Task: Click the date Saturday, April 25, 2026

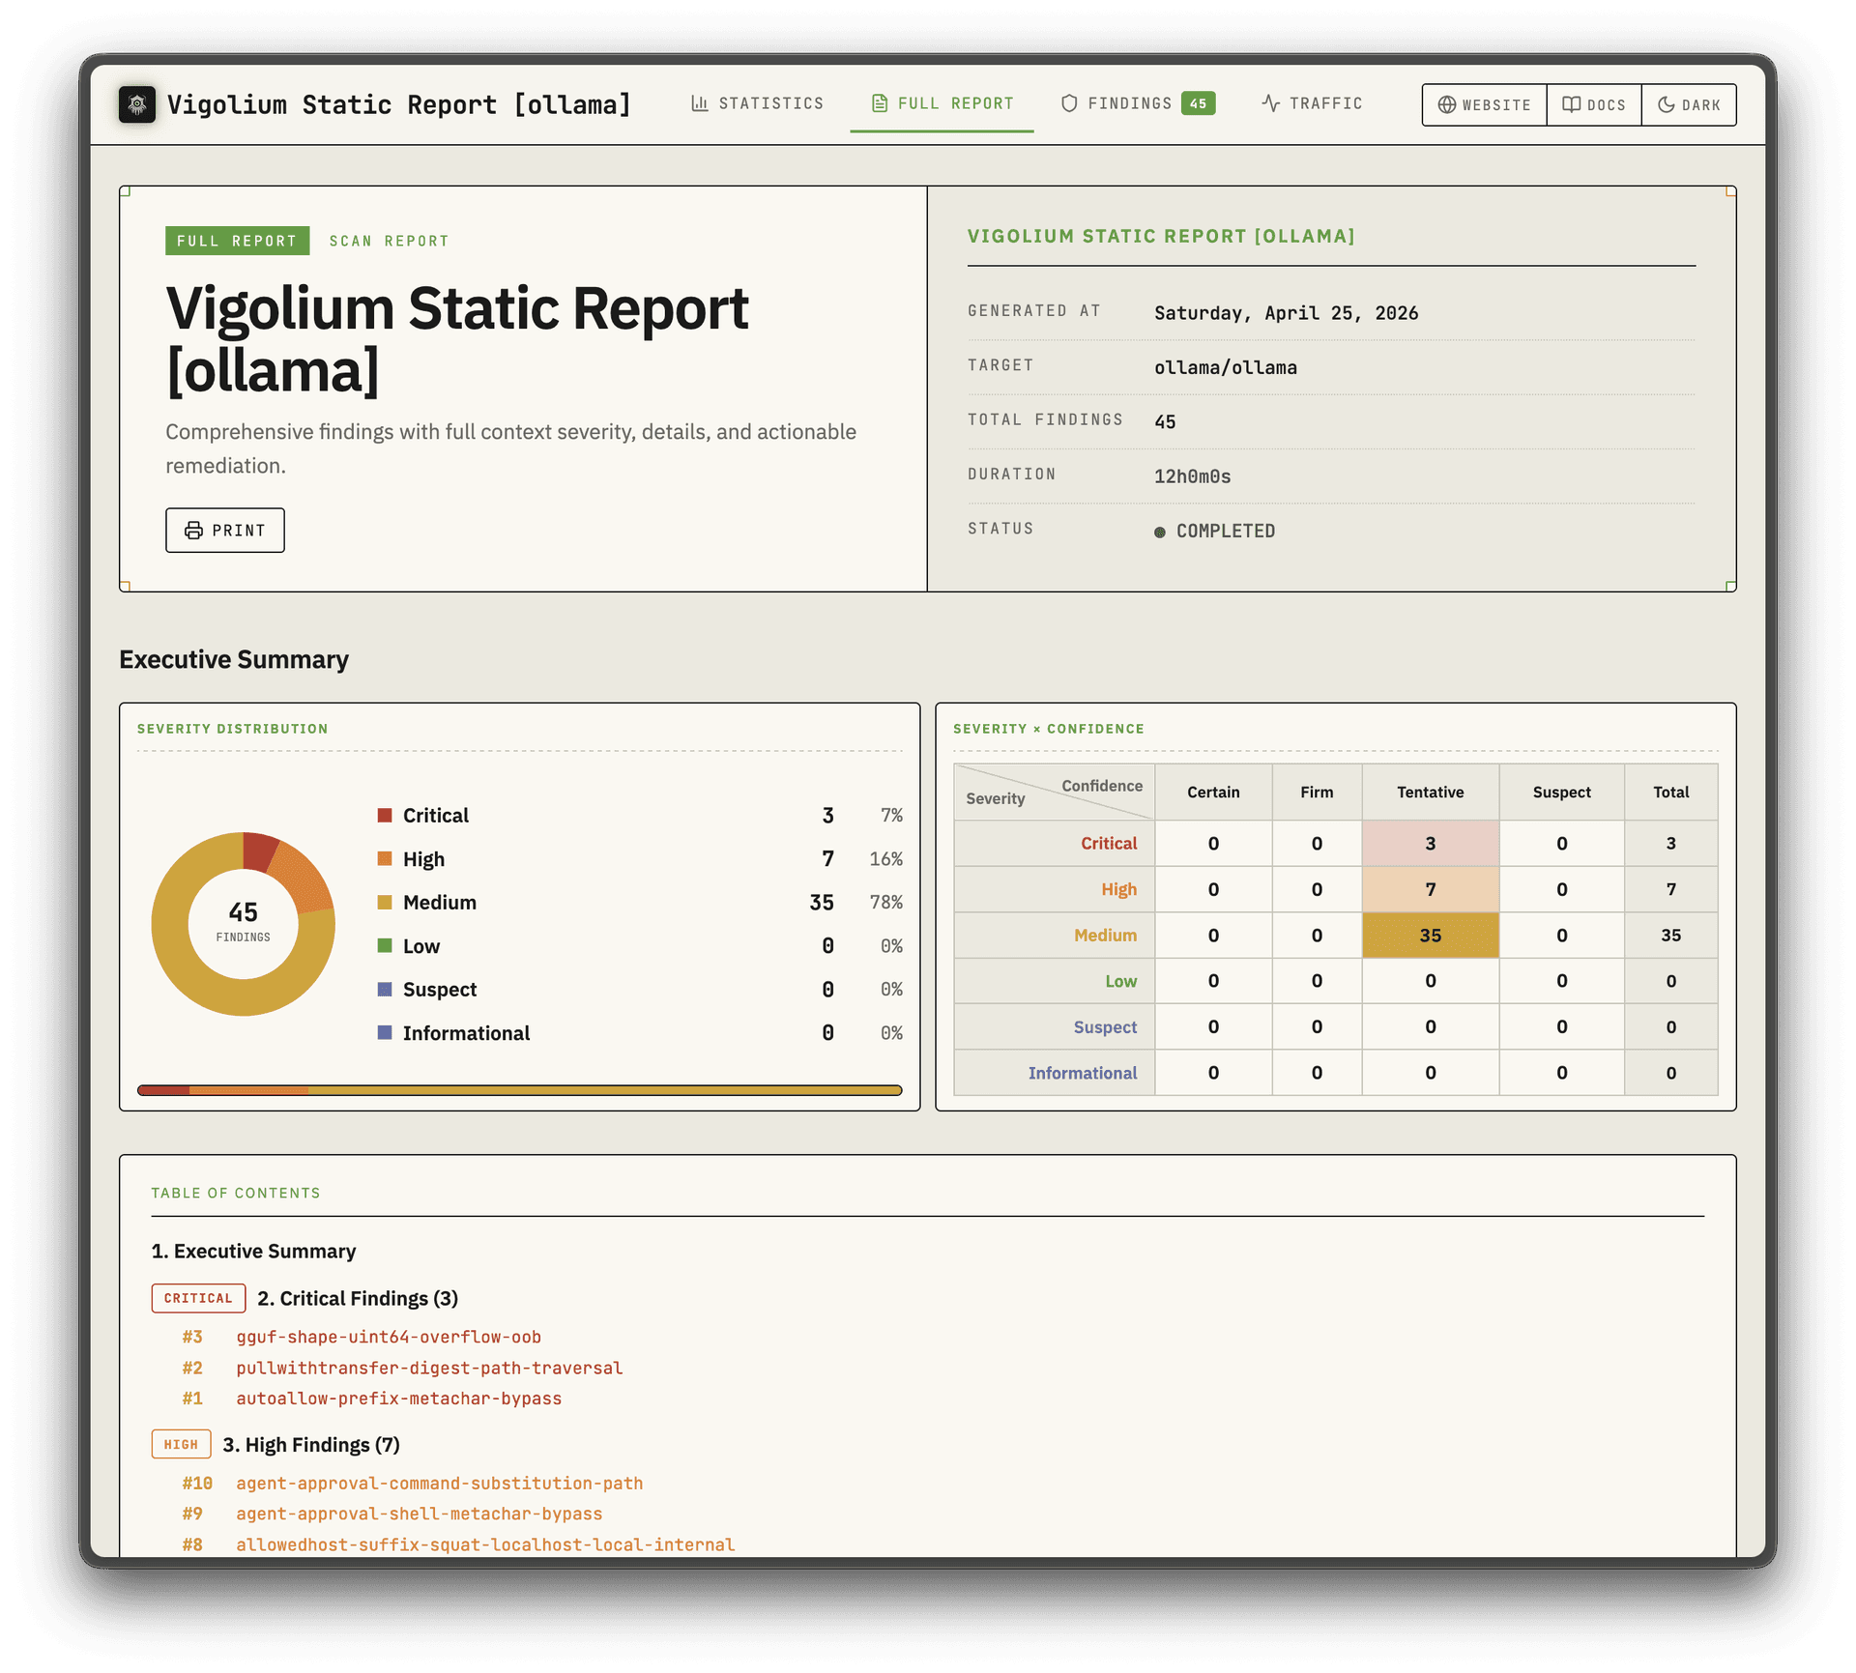Action: coord(1287,313)
